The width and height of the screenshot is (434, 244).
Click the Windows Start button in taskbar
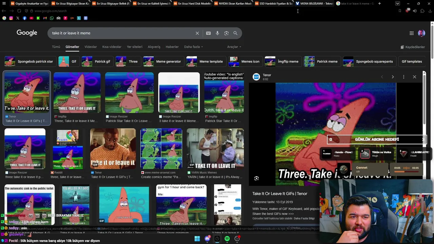pyautogui.click(x=197, y=239)
